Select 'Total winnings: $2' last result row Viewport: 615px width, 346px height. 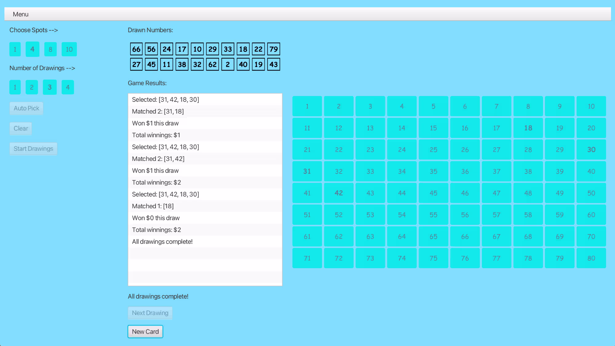point(156,230)
